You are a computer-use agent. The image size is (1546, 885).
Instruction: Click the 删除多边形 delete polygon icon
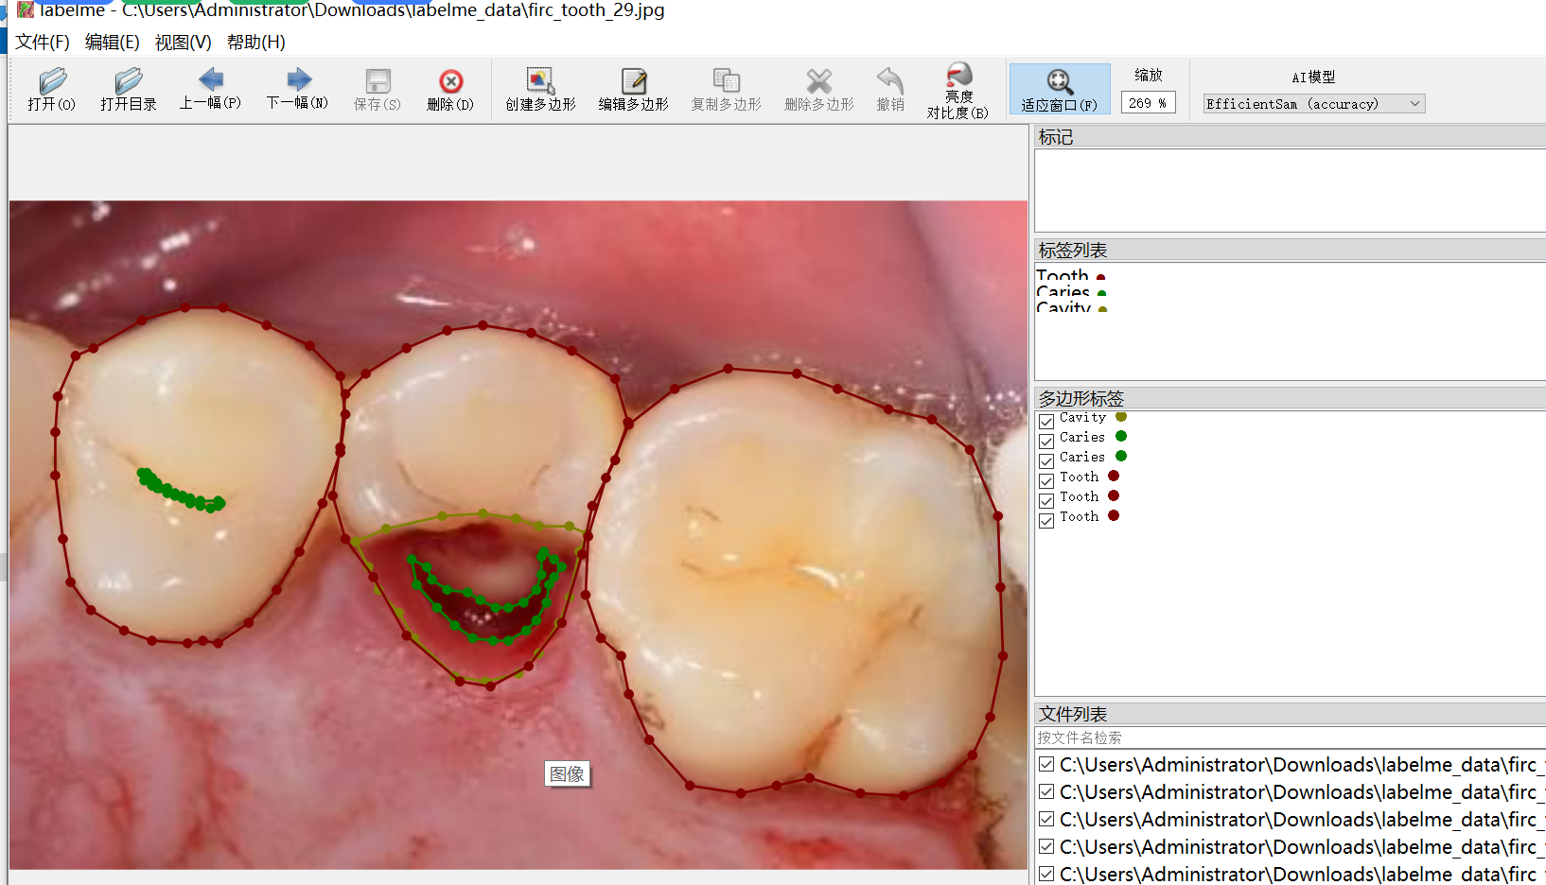point(818,80)
